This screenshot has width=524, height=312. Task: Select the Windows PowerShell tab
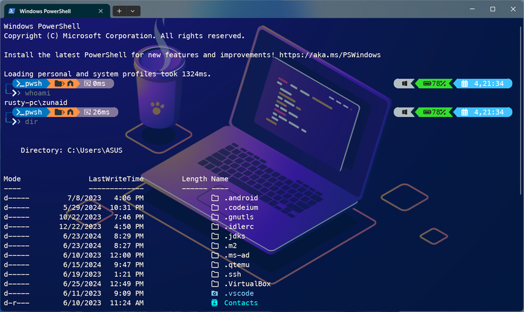[57, 11]
